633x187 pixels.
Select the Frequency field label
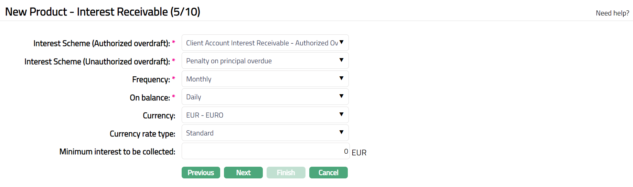pos(151,79)
